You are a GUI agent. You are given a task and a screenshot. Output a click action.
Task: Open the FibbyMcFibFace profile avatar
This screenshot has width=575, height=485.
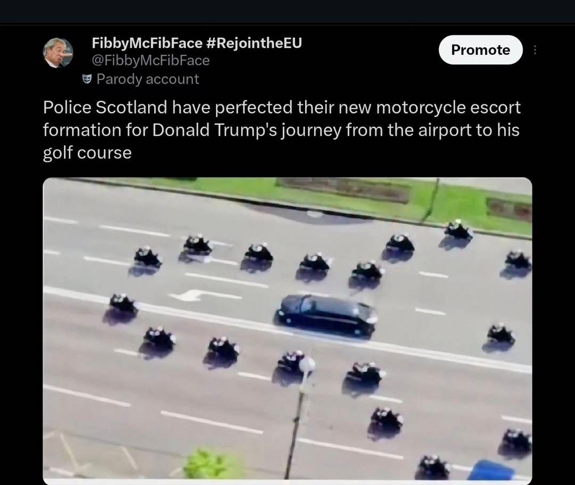[58, 53]
